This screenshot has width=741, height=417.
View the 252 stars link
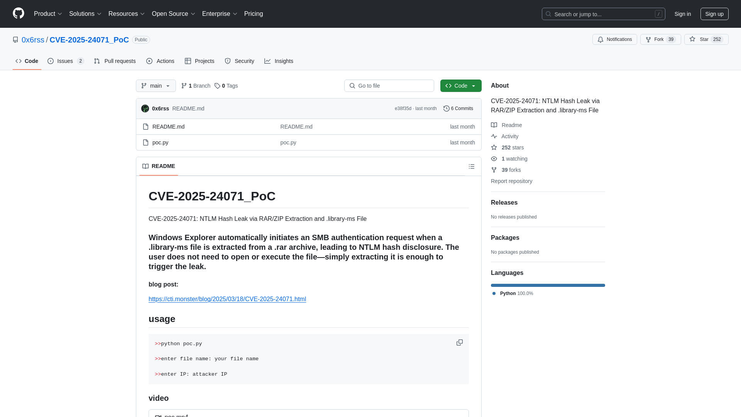click(x=507, y=147)
